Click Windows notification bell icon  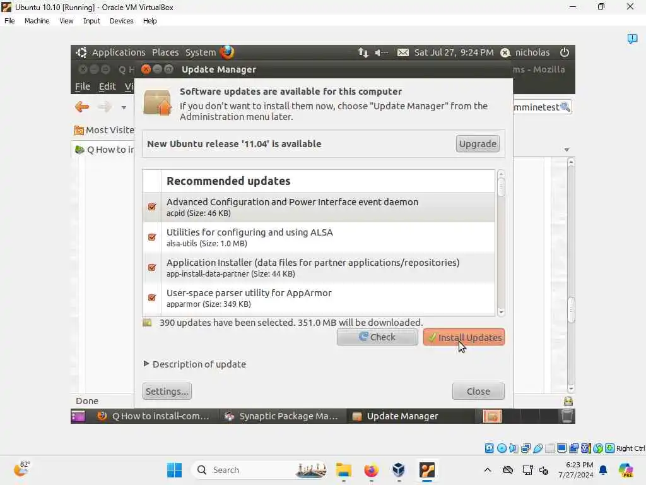[x=603, y=470]
